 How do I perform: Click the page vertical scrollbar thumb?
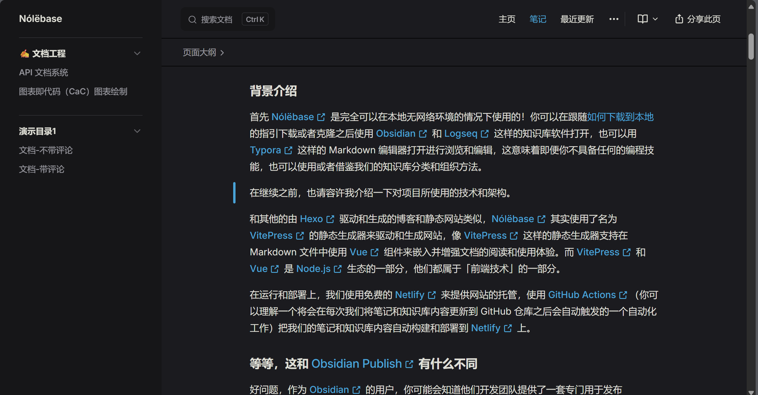coord(751,47)
